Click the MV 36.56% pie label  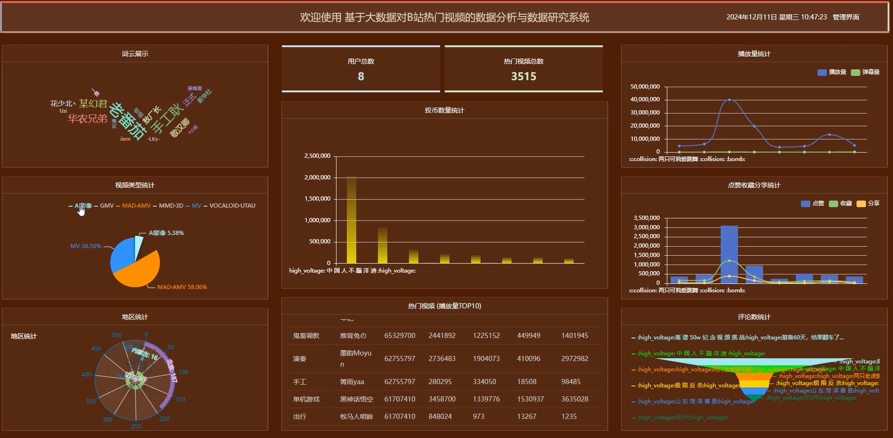tap(86, 246)
